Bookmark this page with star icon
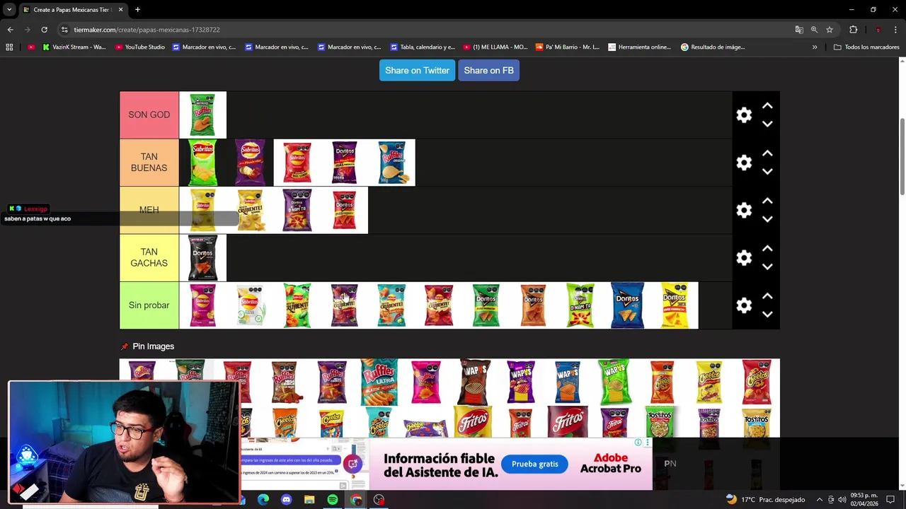The width and height of the screenshot is (906, 509). click(x=830, y=30)
